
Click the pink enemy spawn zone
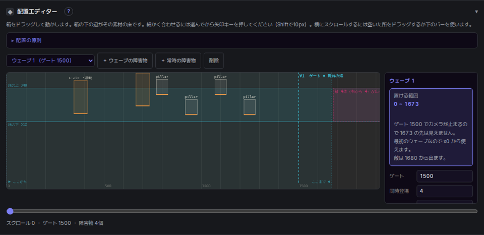coord(356,105)
